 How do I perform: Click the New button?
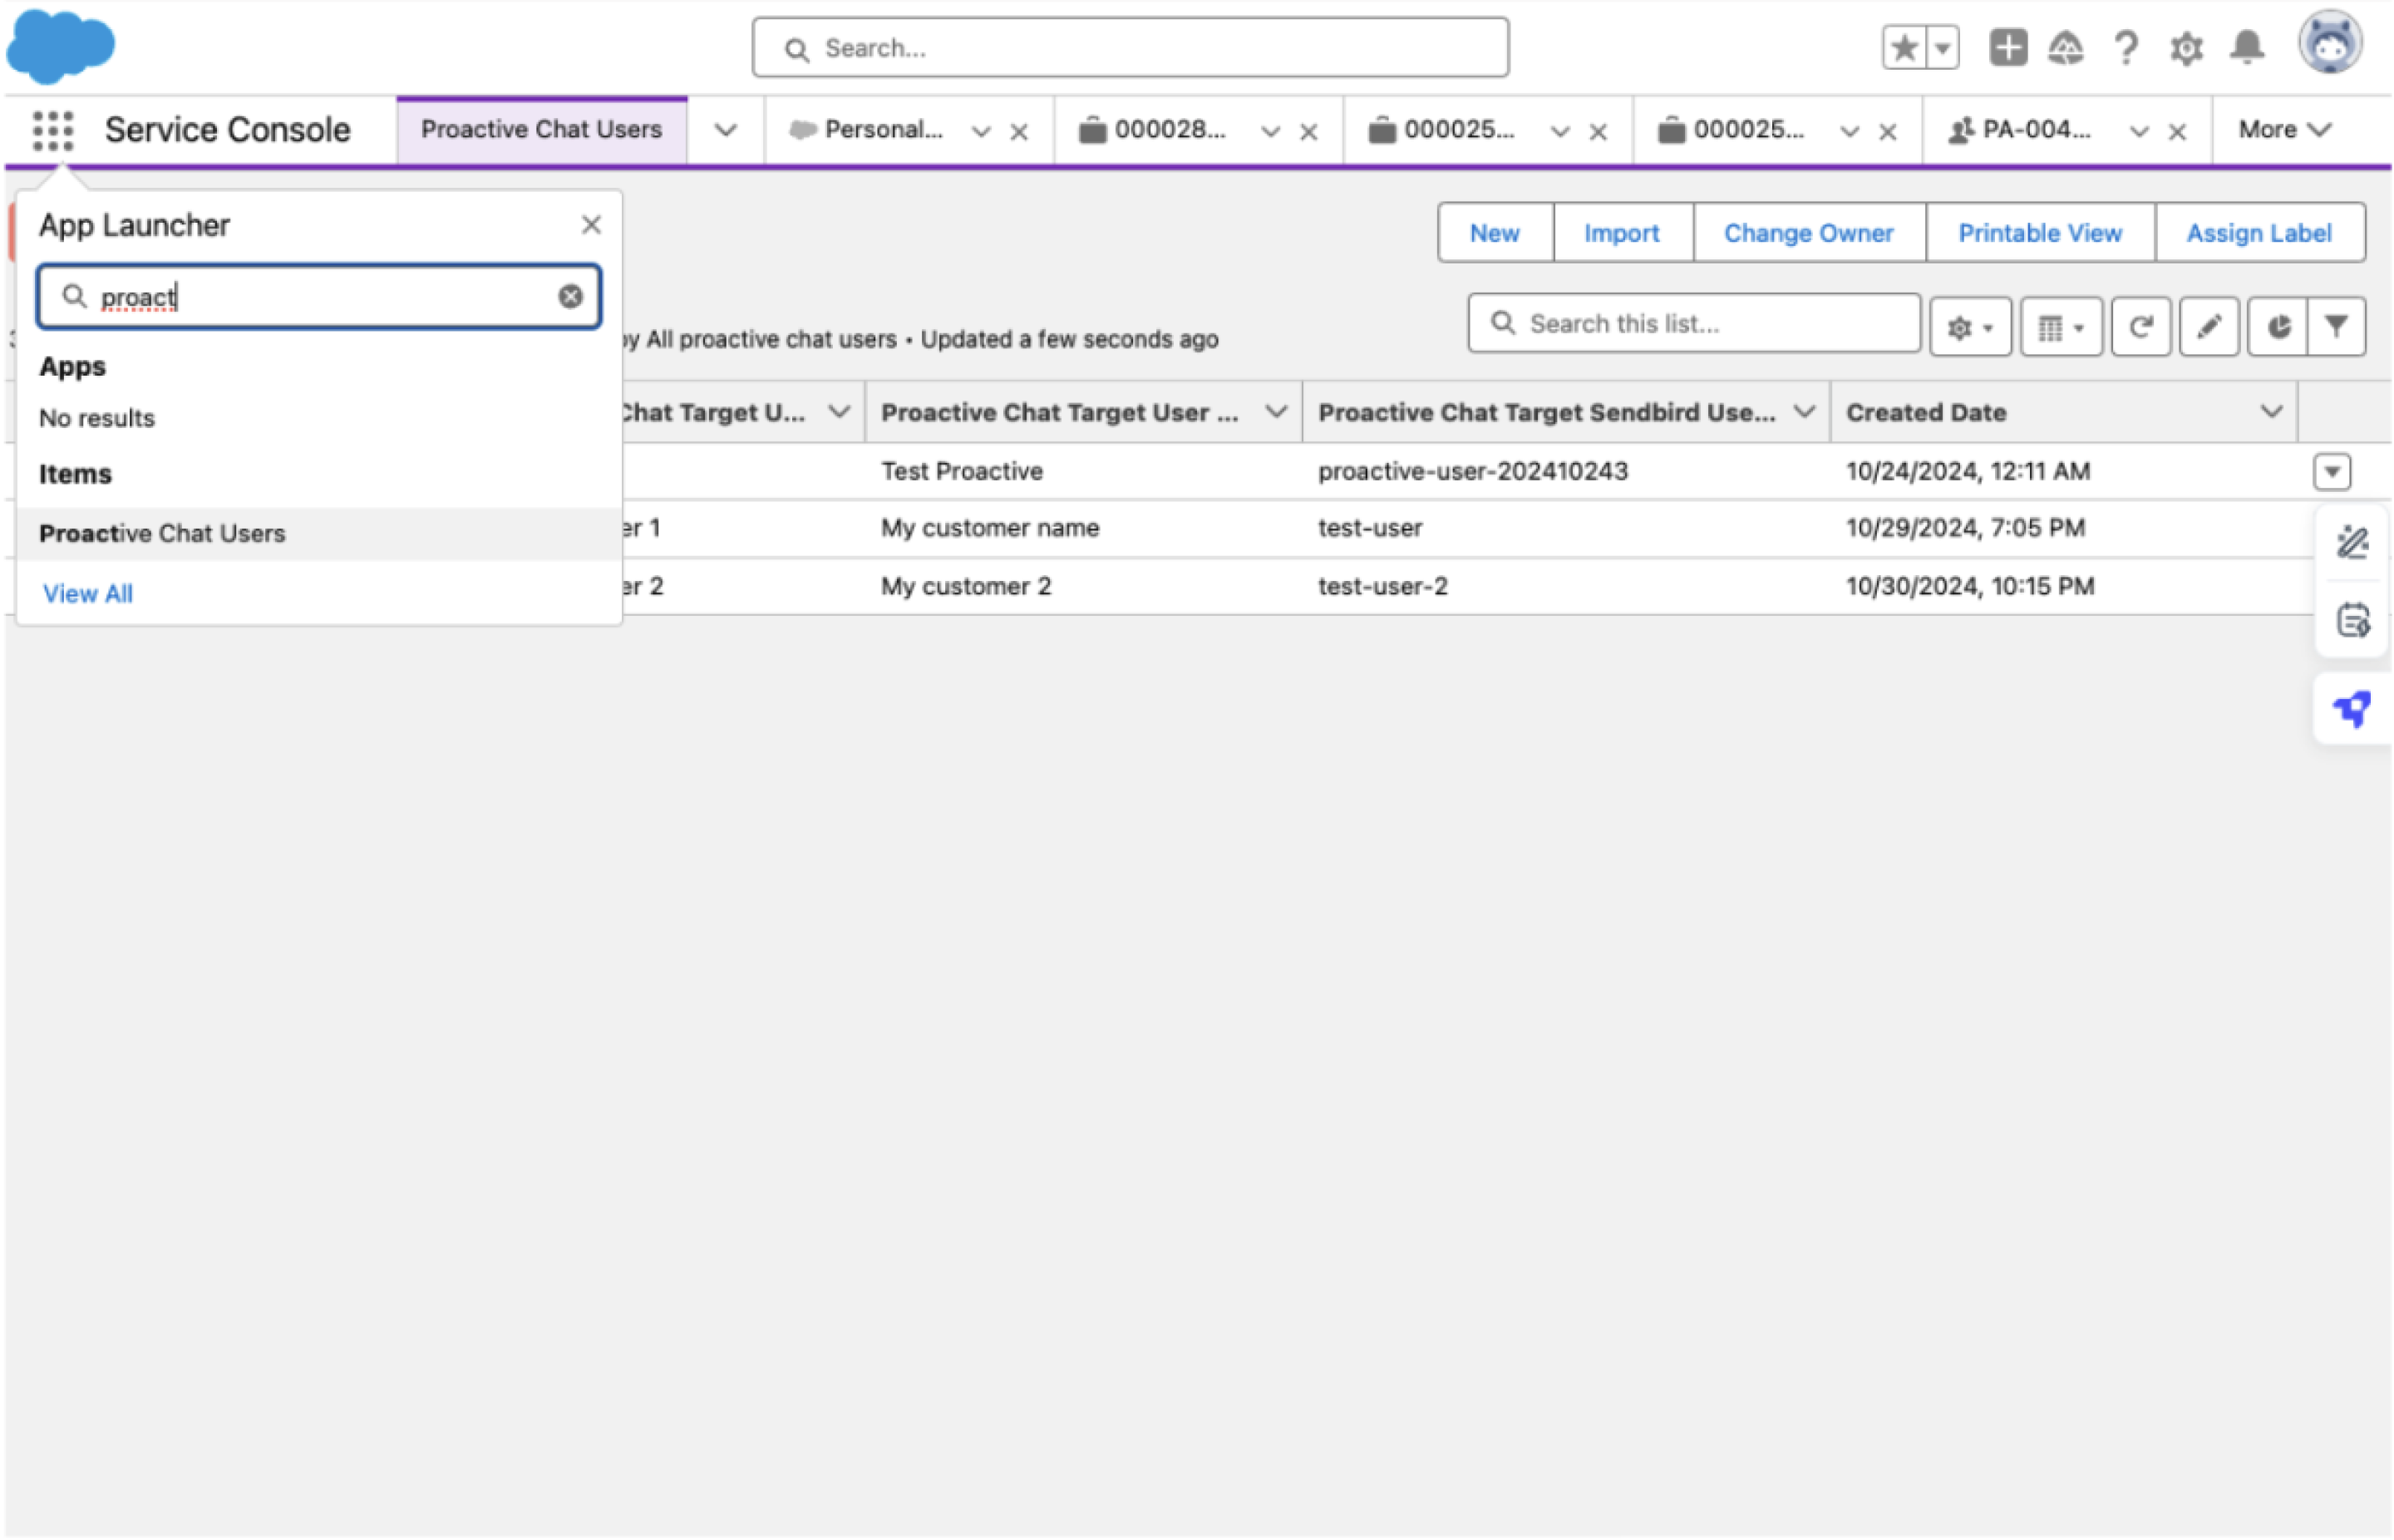[1495, 233]
